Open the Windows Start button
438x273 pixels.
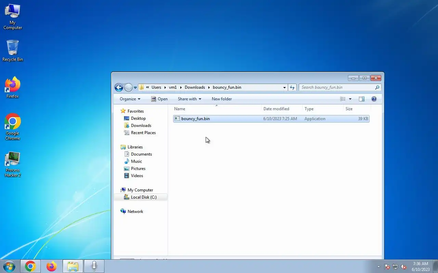(x=9, y=267)
